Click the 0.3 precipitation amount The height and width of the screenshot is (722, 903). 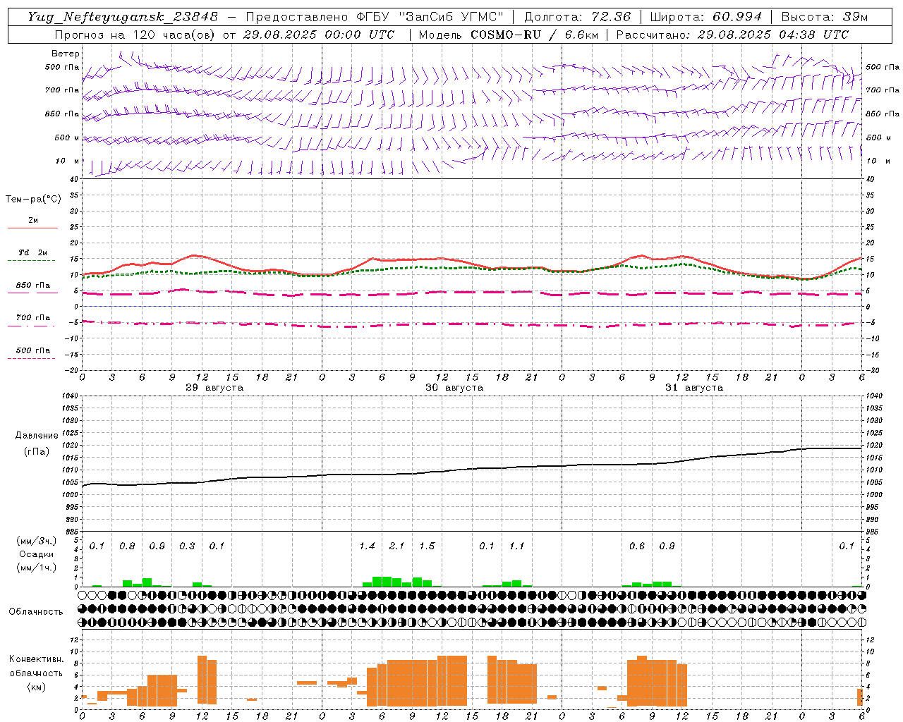[187, 546]
